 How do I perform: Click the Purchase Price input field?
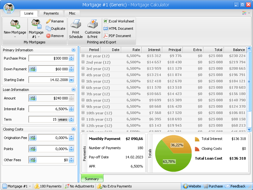click(x=48, y=58)
